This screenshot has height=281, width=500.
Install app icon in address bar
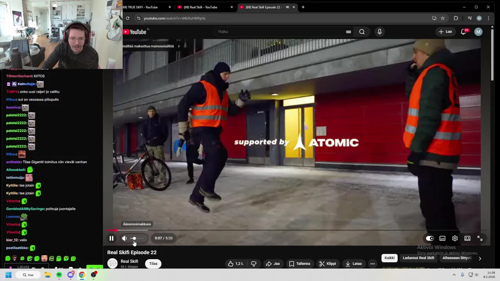(434, 18)
